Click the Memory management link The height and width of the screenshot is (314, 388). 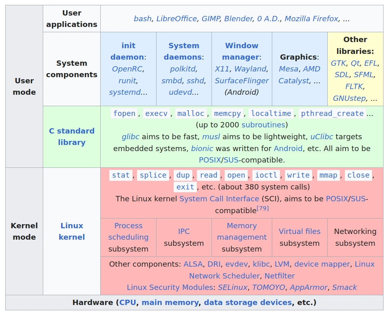[242, 232]
